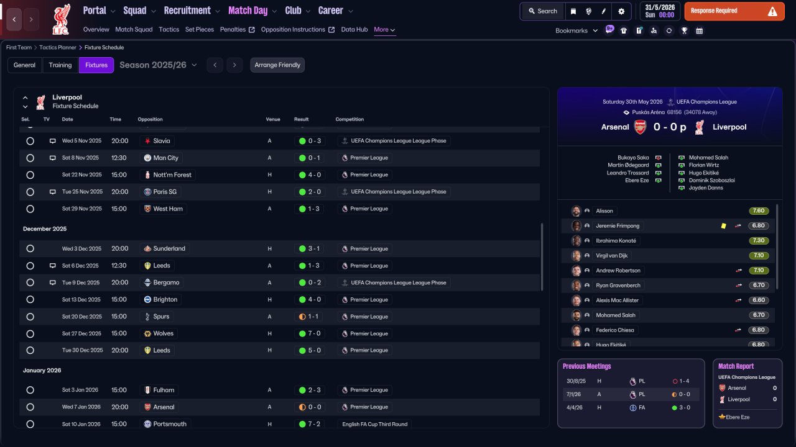
Task: Select the Fixtures tab
Action: (96, 65)
